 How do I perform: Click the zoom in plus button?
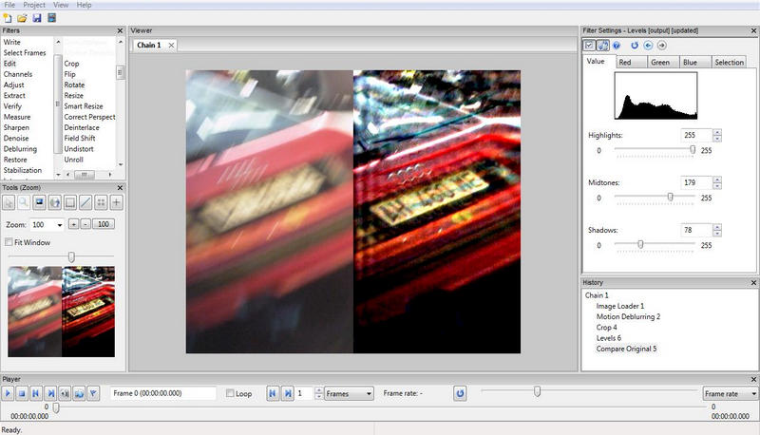(x=73, y=224)
